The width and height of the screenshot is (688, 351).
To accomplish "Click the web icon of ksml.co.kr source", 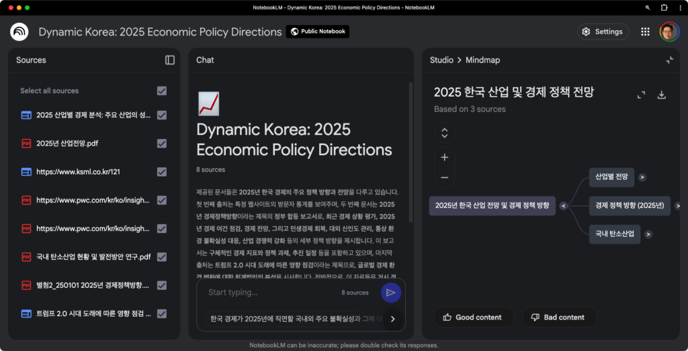I will click(x=26, y=172).
